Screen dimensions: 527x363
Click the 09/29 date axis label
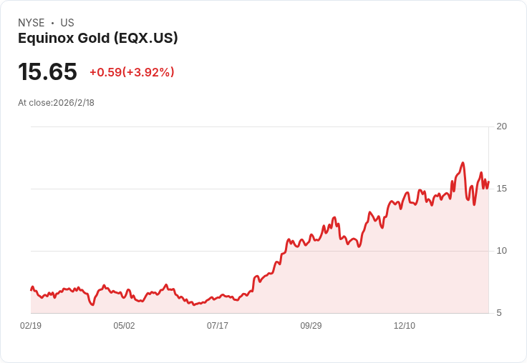click(x=311, y=325)
